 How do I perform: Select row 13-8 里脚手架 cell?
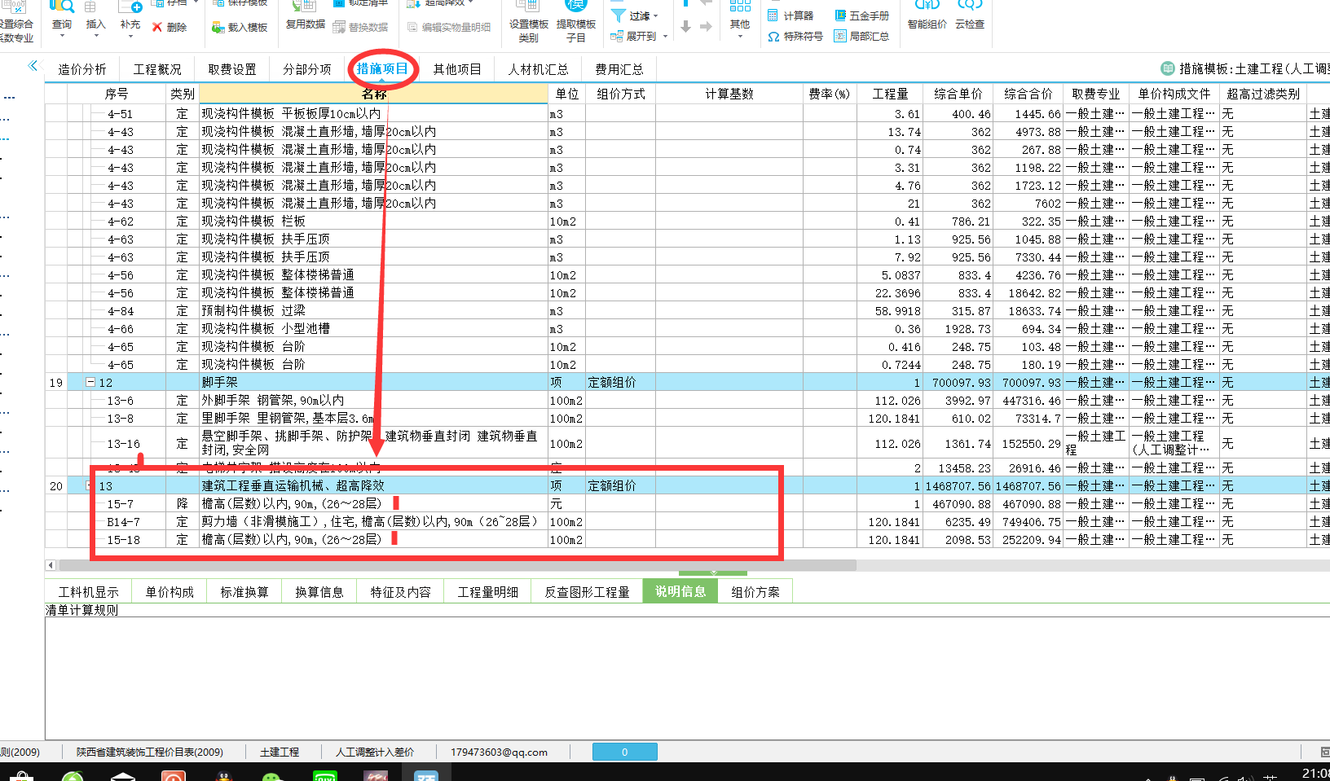[374, 418]
